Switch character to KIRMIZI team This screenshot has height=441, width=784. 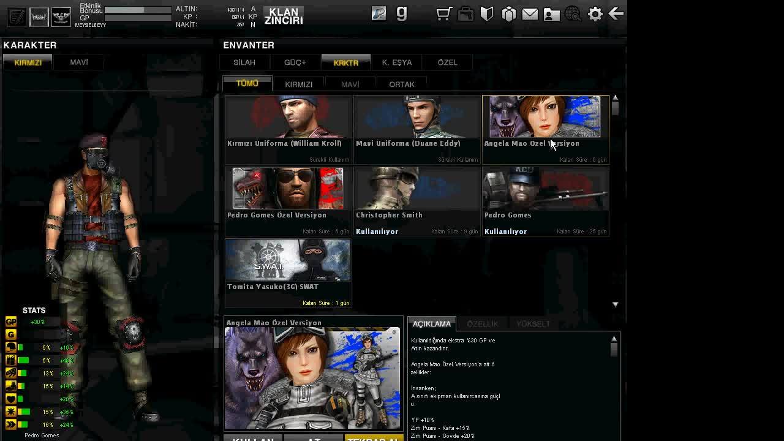pos(28,62)
